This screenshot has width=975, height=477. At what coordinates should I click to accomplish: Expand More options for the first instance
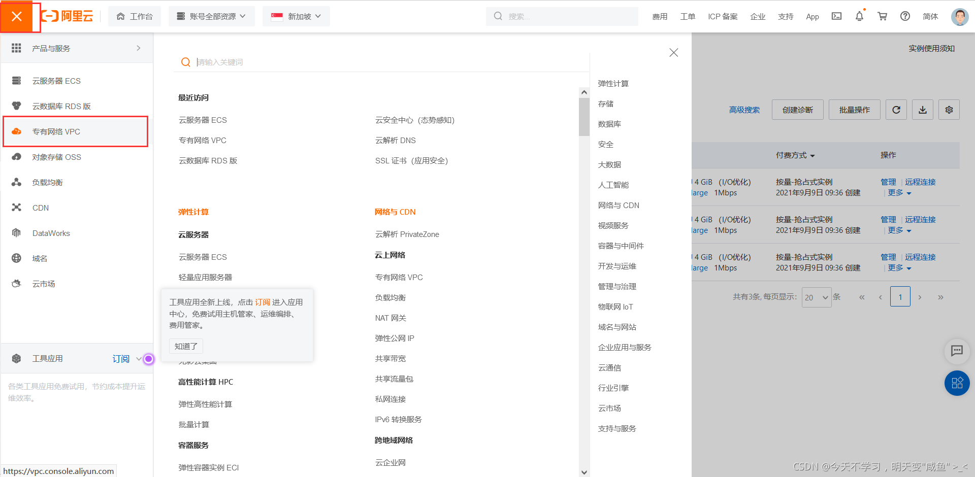tap(899, 193)
